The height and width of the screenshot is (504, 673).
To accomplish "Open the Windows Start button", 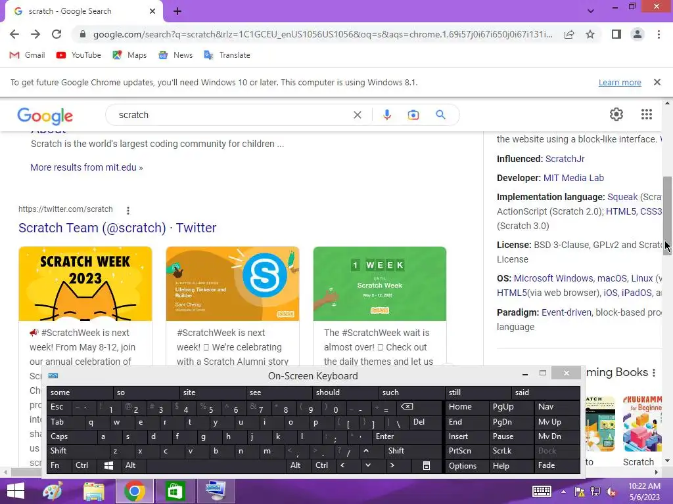I will (x=16, y=491).
